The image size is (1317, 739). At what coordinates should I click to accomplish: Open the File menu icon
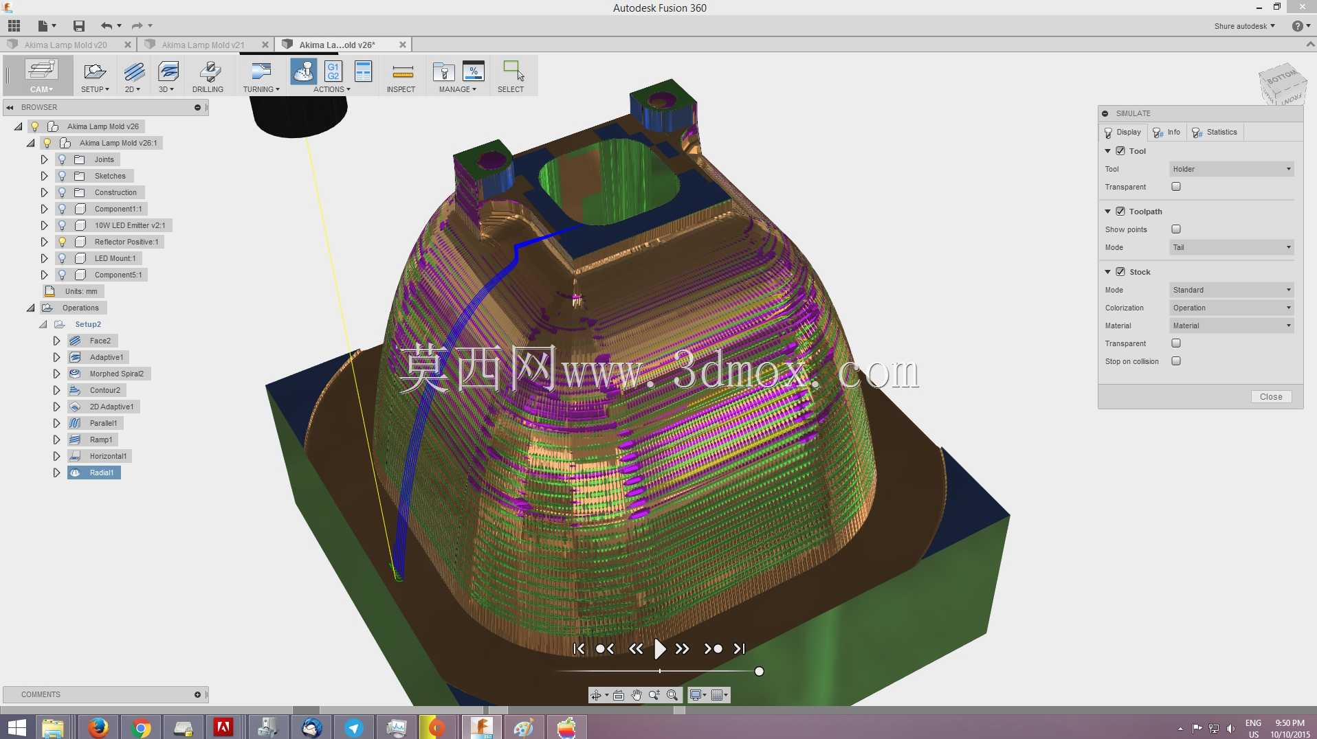tap(43, 26)
